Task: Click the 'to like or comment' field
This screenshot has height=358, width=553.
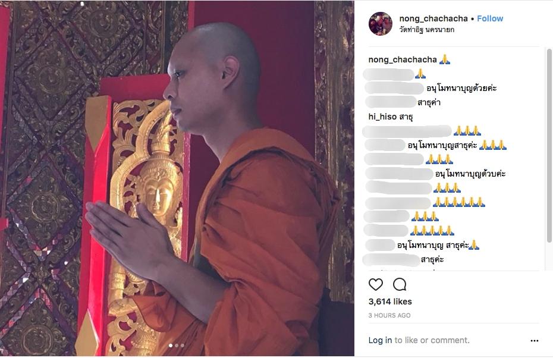Action: (x=432, y=340)
